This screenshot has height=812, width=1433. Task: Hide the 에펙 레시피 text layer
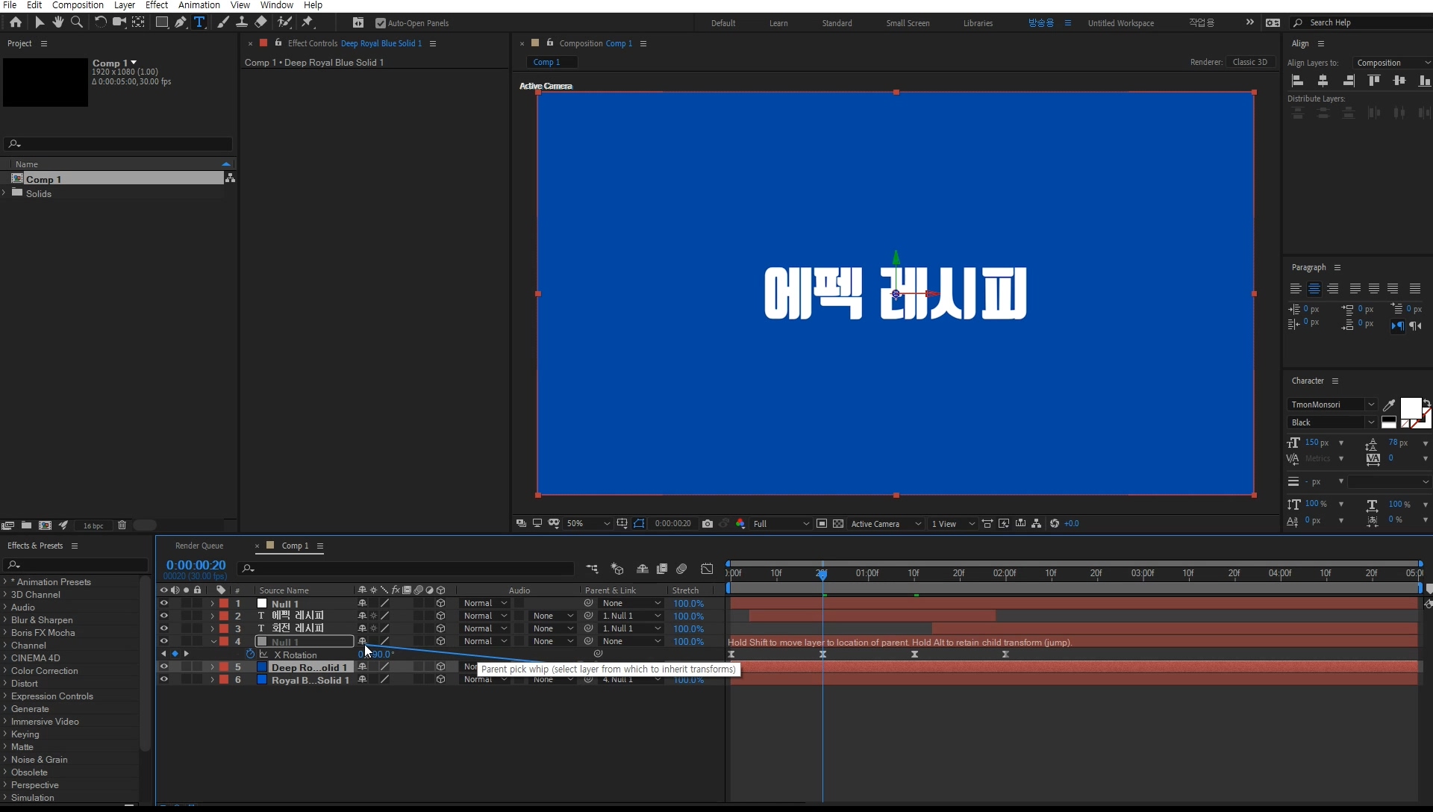pyautogui.click(x=163, y=616)
